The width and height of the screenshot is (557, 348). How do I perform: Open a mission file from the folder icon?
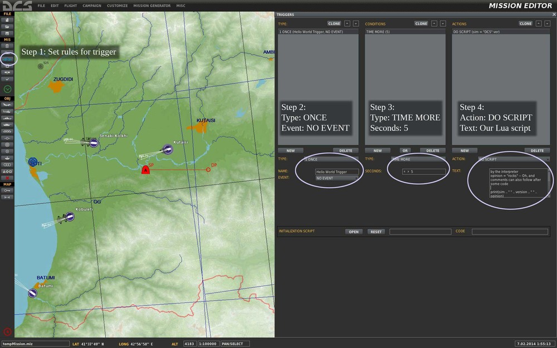point(7,27)
